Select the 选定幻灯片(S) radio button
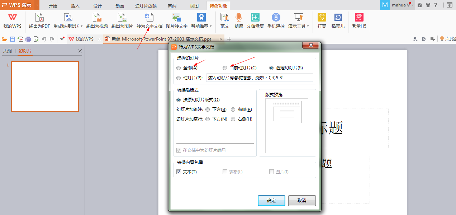The height and width of the screenshot is (215, 456). (x=271, y=68)
